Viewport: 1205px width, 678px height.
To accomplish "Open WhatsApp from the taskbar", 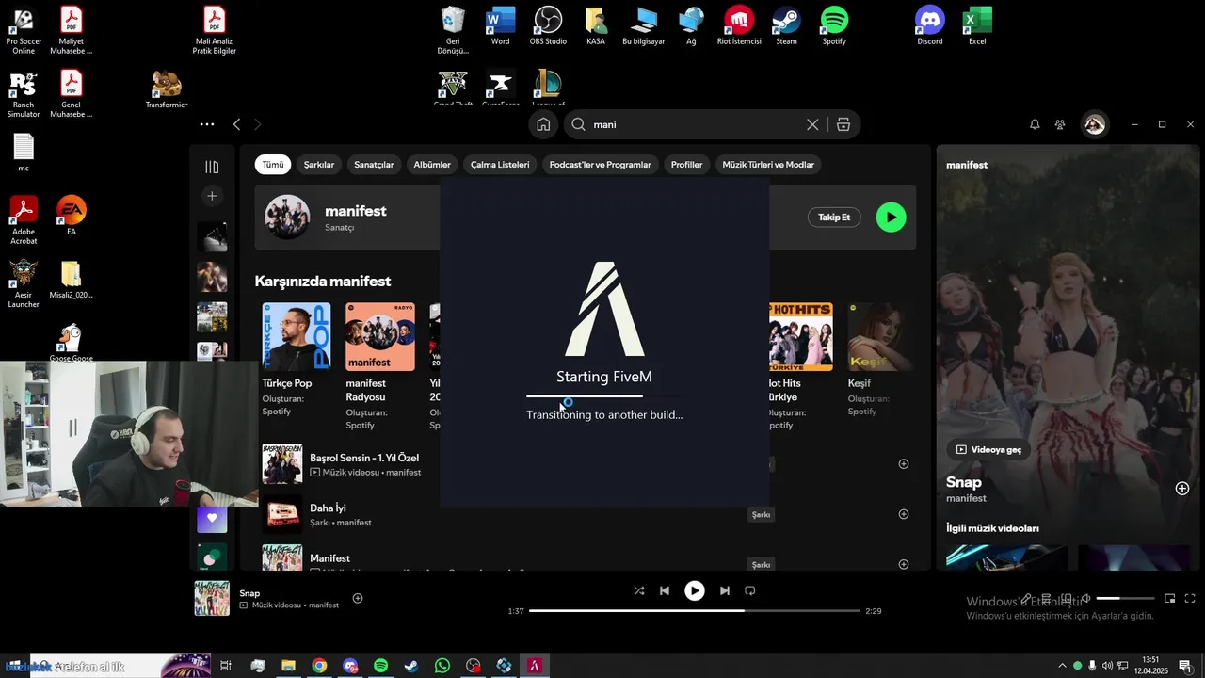I will [442, 666].
